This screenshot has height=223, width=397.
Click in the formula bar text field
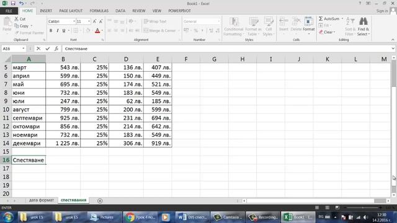pos(226,48)
